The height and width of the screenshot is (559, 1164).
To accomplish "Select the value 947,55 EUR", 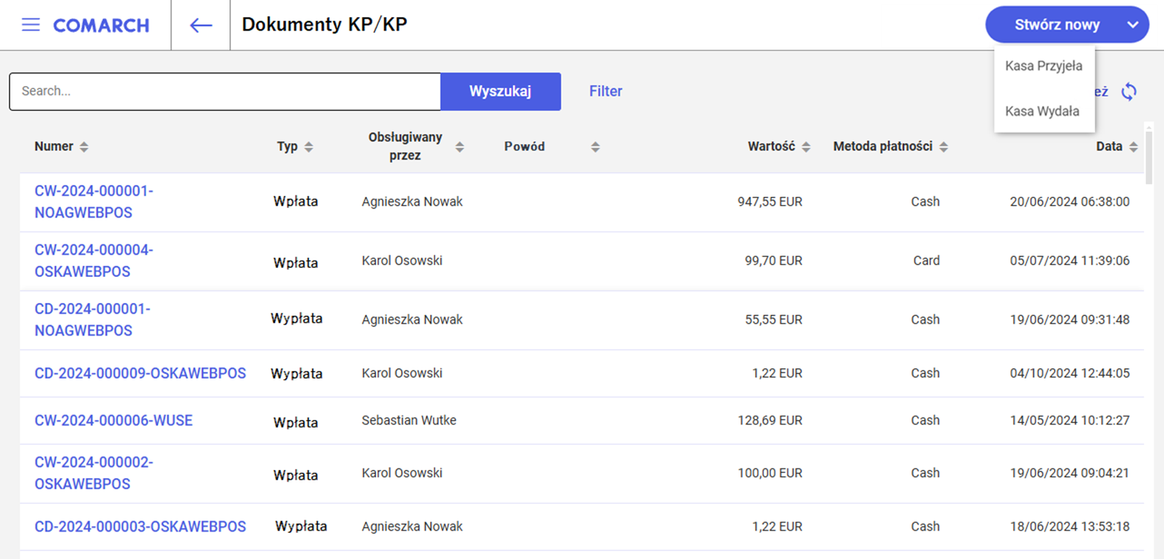I will click(x=770, y=202).
